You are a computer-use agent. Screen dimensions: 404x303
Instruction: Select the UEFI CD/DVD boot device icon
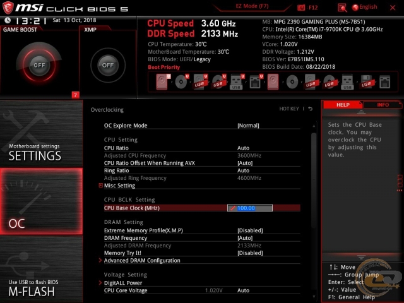[x=182, y=82]
